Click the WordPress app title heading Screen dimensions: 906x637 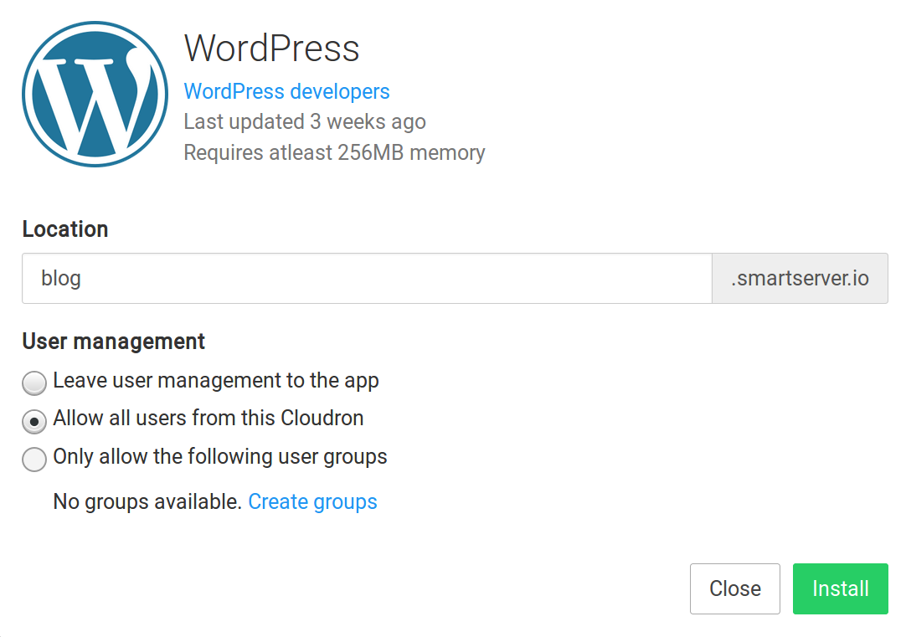271,48
